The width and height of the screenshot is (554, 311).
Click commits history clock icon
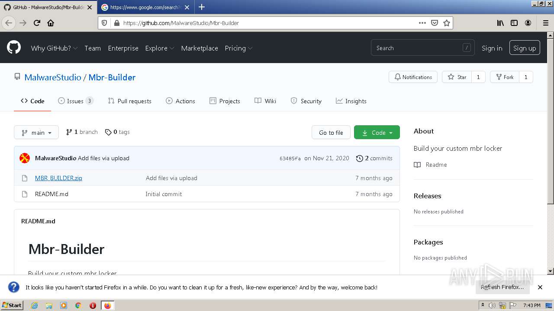tap(359, 158)
